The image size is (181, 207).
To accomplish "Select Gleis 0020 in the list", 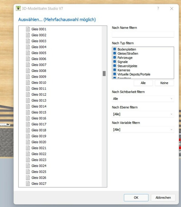I will pos(39,142).
